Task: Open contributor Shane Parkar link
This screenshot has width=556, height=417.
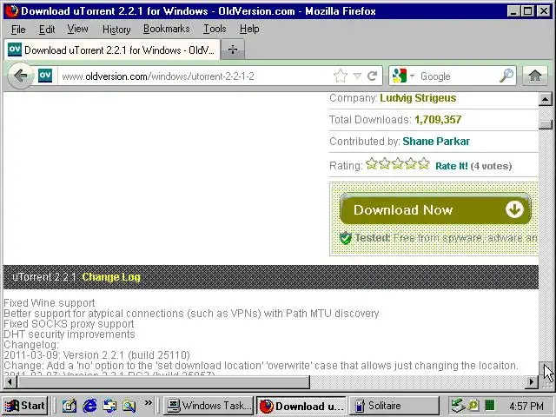Action: pyautogui.click(x=436, y=142)
